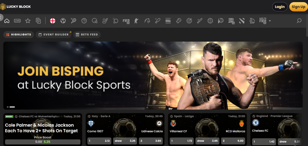This screenshot has height=146, width=308.
Task: Select the NBA 2K esports icon
Action: pos(231,21)
